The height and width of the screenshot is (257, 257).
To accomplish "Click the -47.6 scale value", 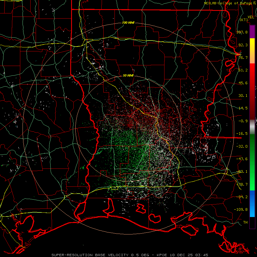I will tap(242, 159).
